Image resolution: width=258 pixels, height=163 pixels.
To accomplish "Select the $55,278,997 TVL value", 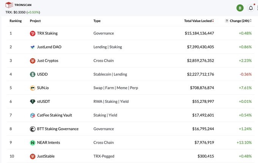I will click(x=203, y=101).
